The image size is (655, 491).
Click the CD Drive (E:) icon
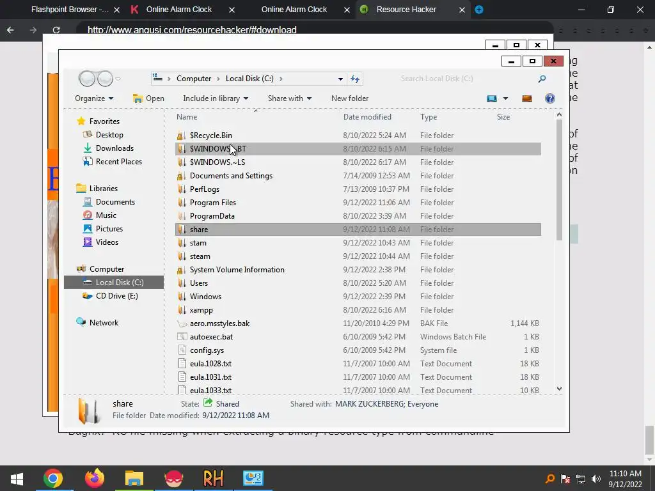click(x=87, y=295)
